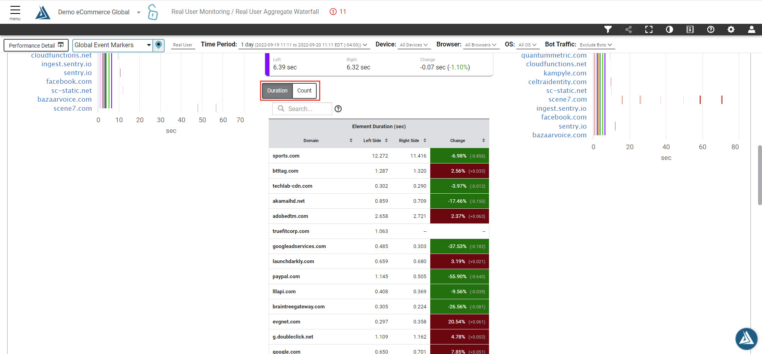Click the -0.07 sec change summary
The height and width of the screenshot is (354, 762).
445,67
